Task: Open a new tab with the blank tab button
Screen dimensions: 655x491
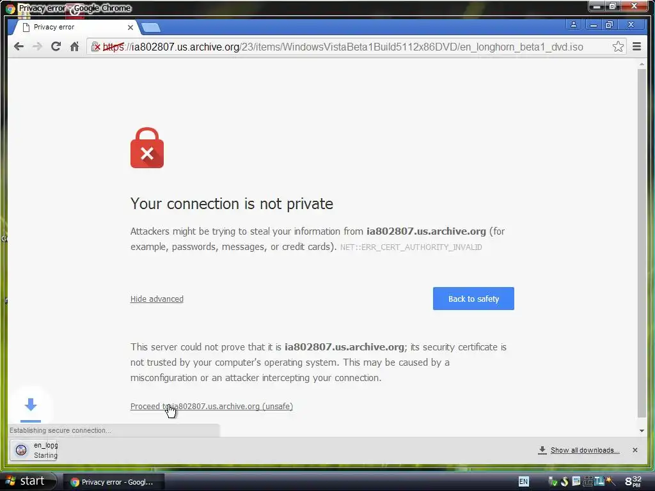Action: click(x=151, y=27)
